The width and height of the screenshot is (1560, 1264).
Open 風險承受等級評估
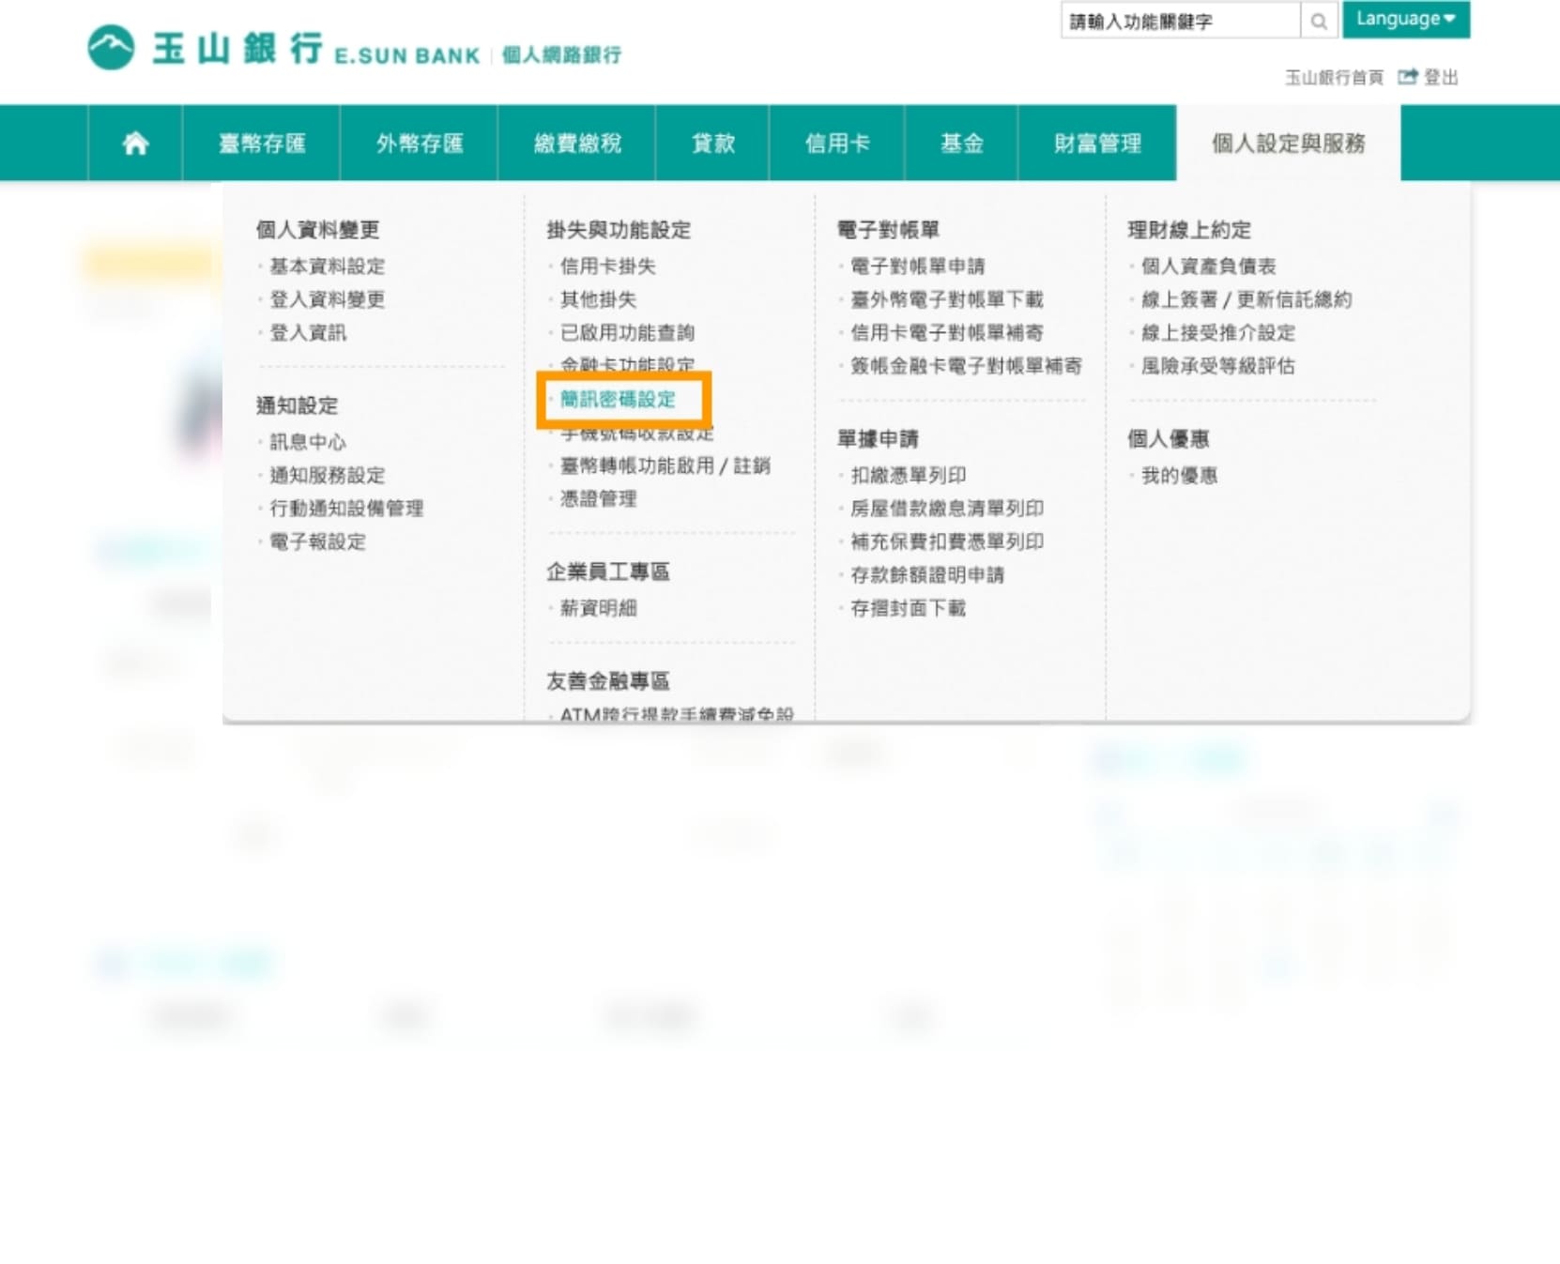point(1217,366)
